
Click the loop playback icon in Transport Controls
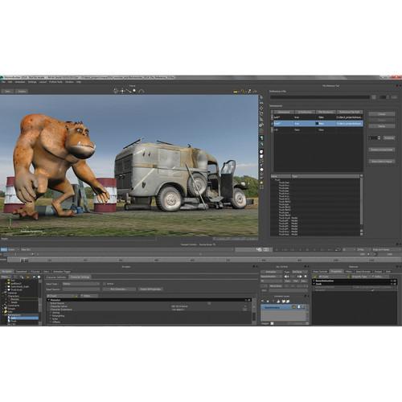coord(338,249)
